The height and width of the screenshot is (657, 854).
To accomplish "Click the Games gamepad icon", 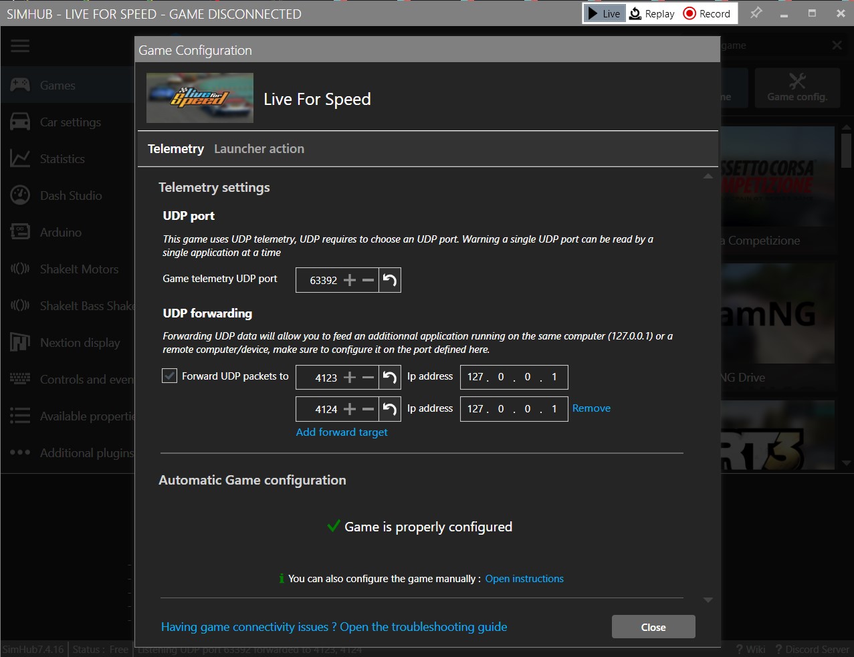I will coord(20,85).
